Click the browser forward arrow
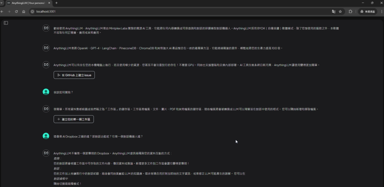Screen dimensions: 384x187 click(9, 12)
